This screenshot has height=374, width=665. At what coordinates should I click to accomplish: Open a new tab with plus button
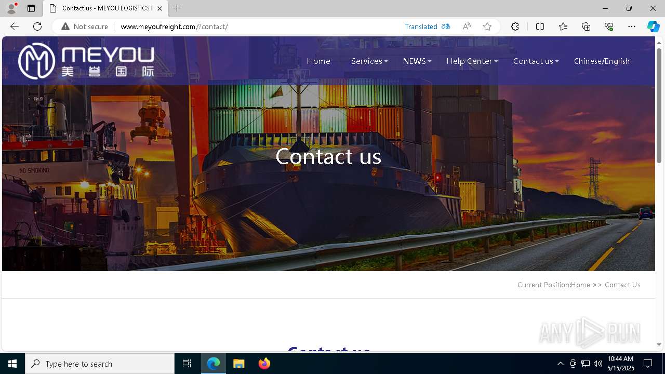177,8
